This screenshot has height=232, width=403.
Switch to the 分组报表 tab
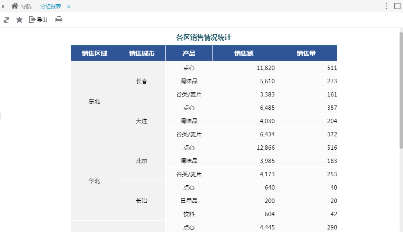tap(51, 6)
